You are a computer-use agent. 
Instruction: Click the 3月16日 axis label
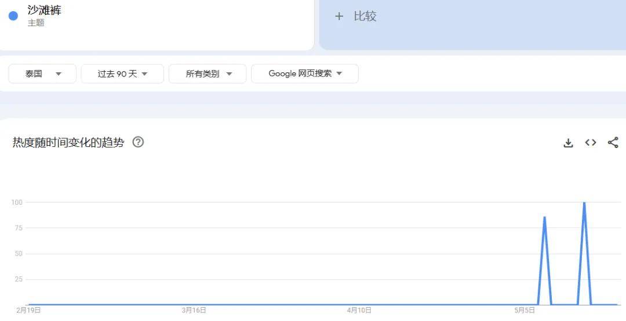click(194, 310)
